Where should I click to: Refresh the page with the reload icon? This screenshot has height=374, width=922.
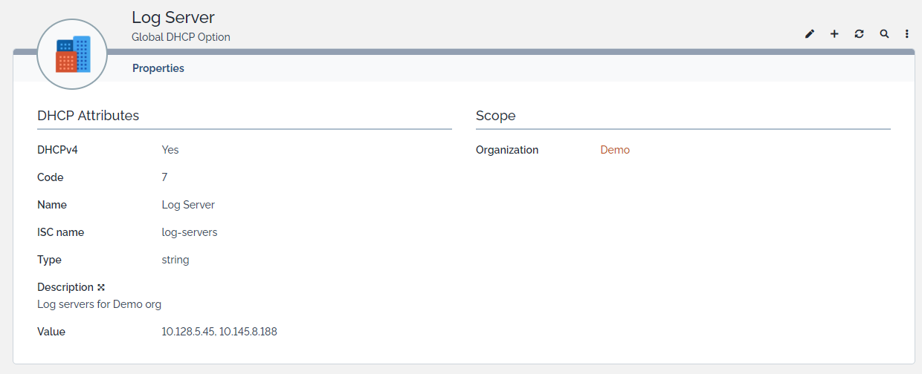pos(859,34)
